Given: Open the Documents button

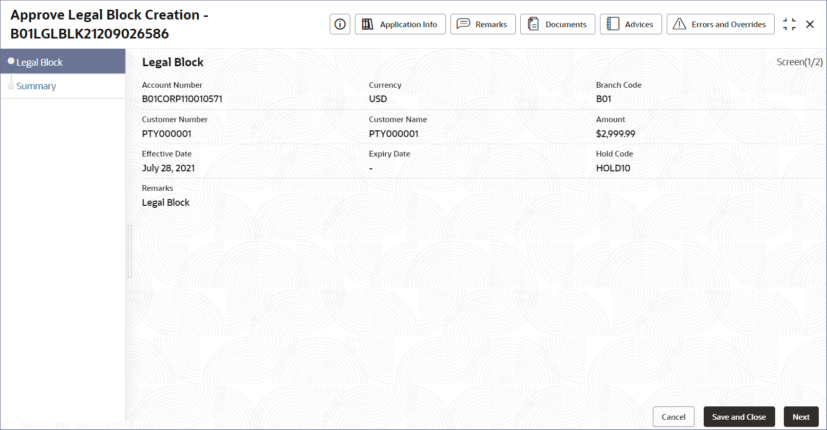Looking at the screenshot, I should (558, 24).
